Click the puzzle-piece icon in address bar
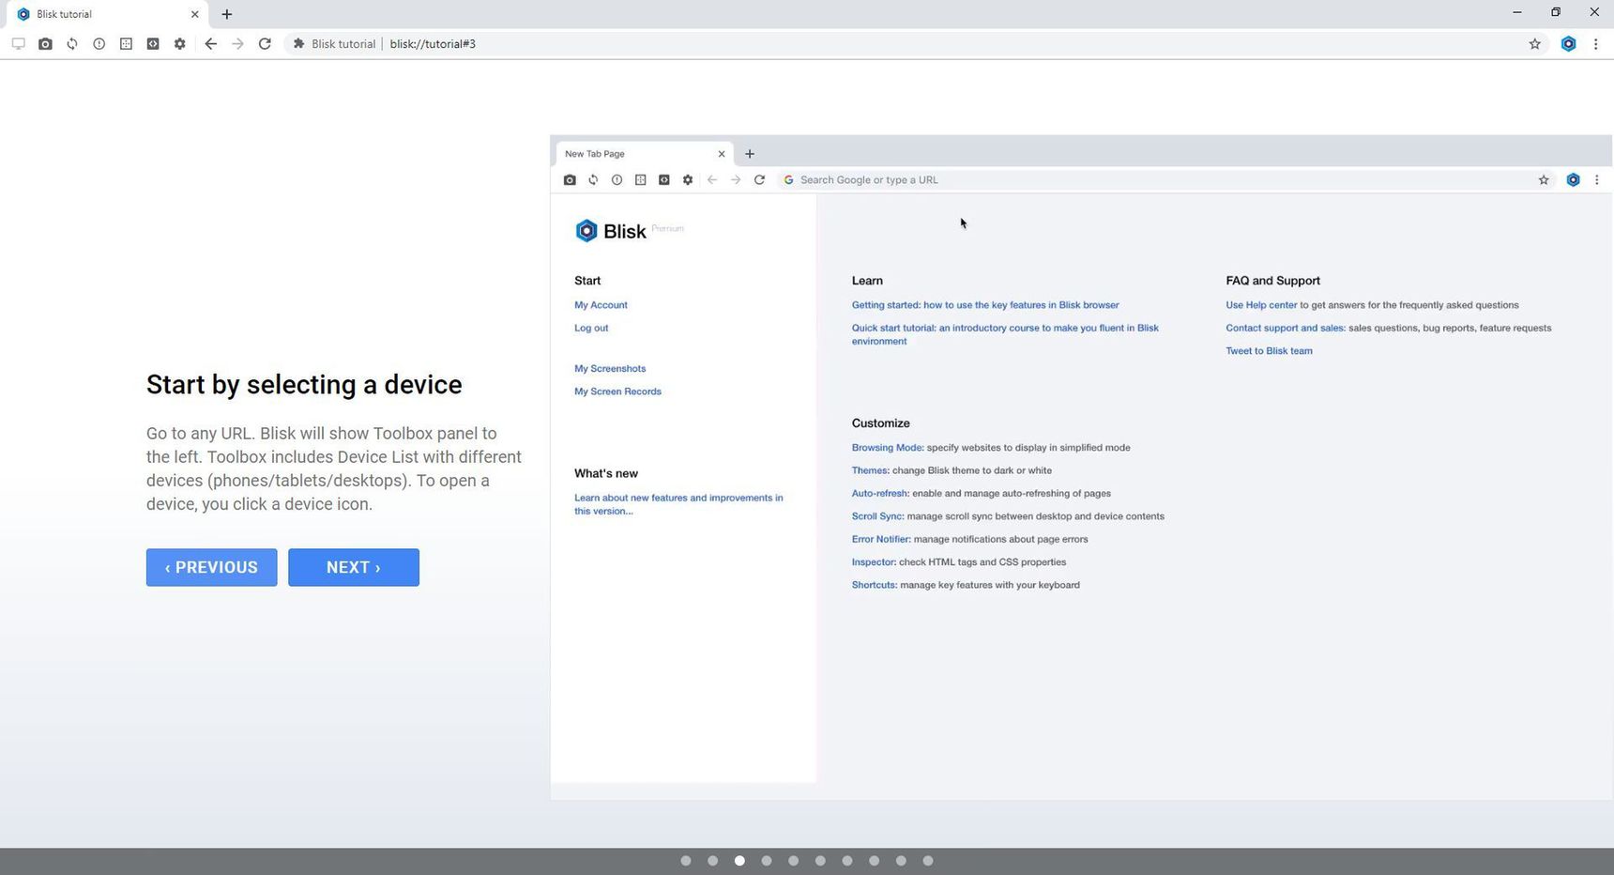 [298, 44]
